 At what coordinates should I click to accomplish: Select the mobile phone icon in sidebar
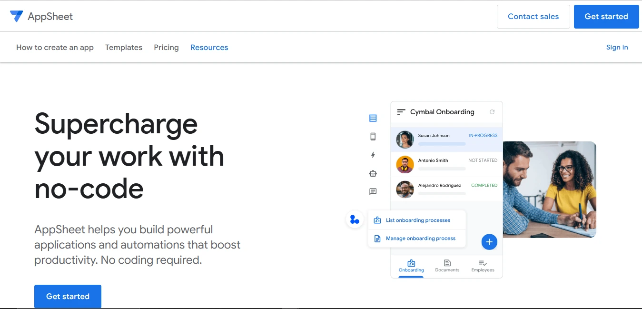point(373,137)
